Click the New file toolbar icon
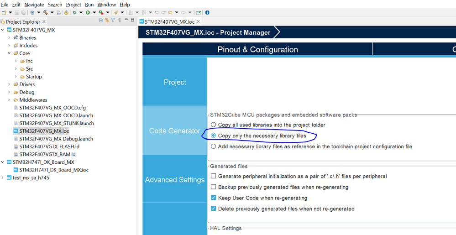 tap(4, 12)
